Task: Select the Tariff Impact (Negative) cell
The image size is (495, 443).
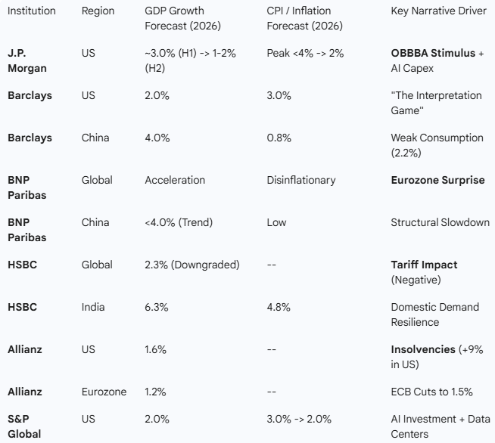Action: tap(424, 272)
